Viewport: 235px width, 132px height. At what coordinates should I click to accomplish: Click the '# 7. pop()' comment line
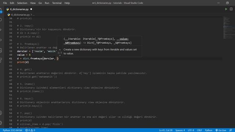coord(25,113)
